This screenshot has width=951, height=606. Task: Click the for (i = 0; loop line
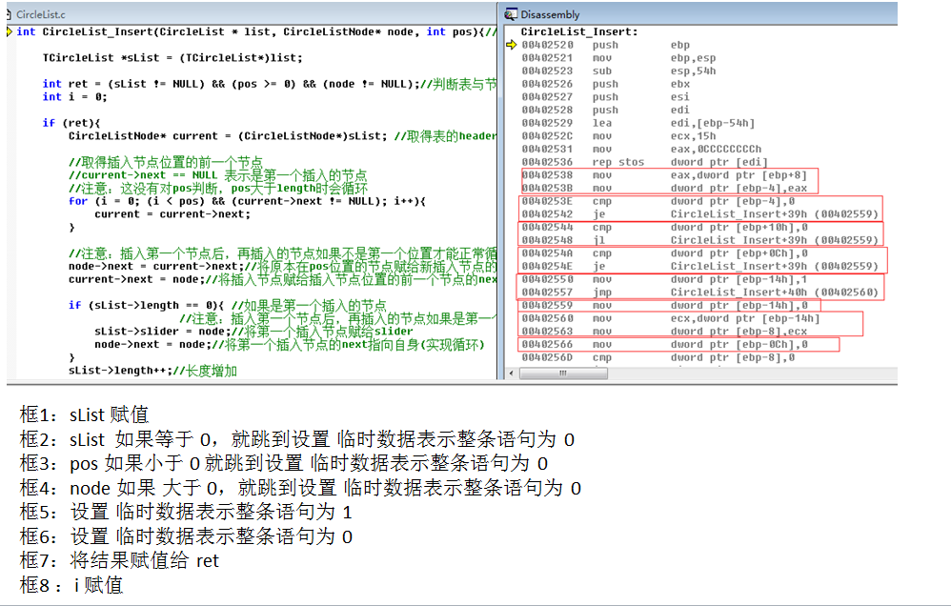(247, 201)
